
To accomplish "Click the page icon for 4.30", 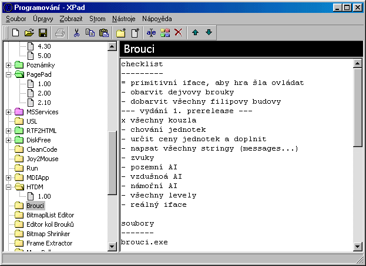I will (x=31, y=46).
